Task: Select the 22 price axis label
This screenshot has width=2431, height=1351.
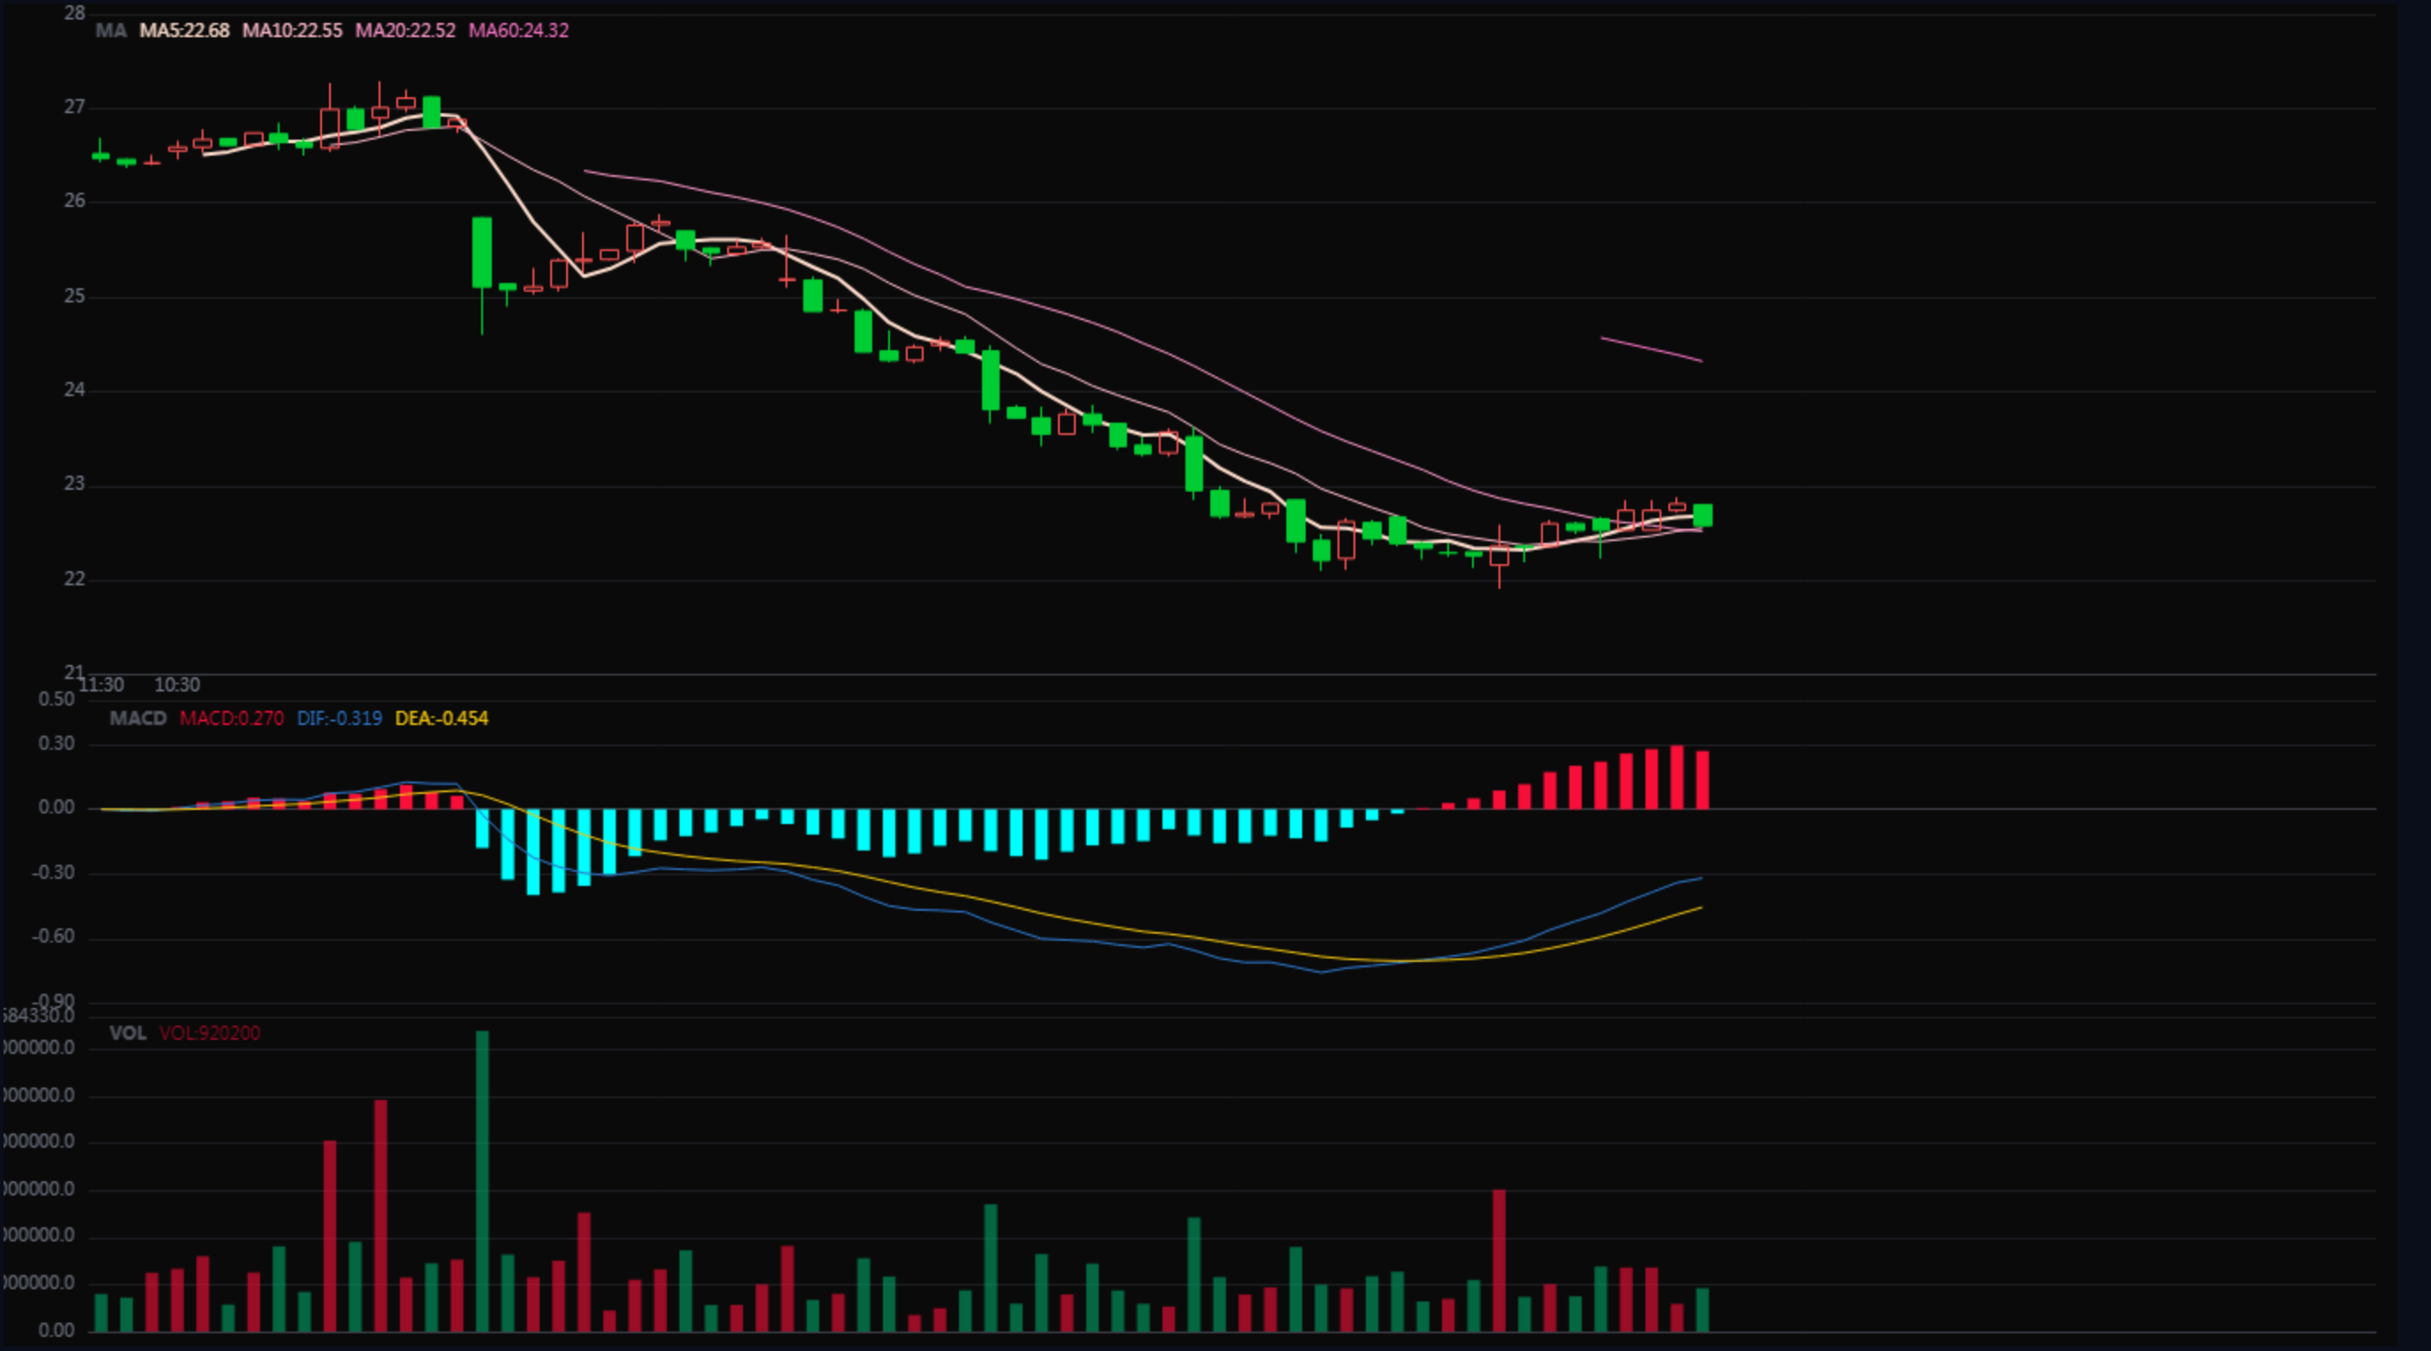Action: [74, 578]
